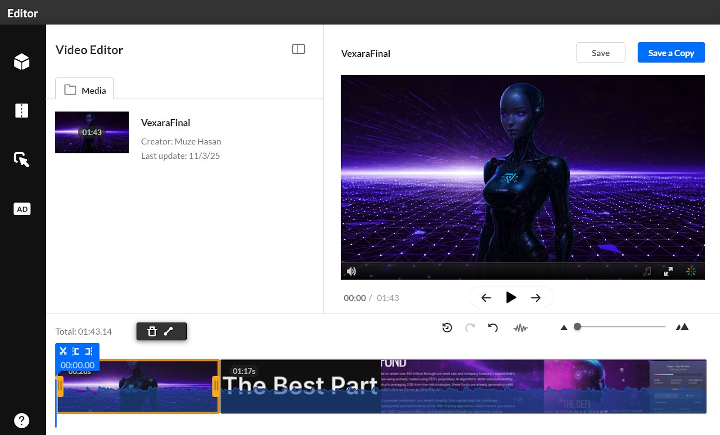
Task: Click the greyed-out redo arrow
Action: point(470,327)
